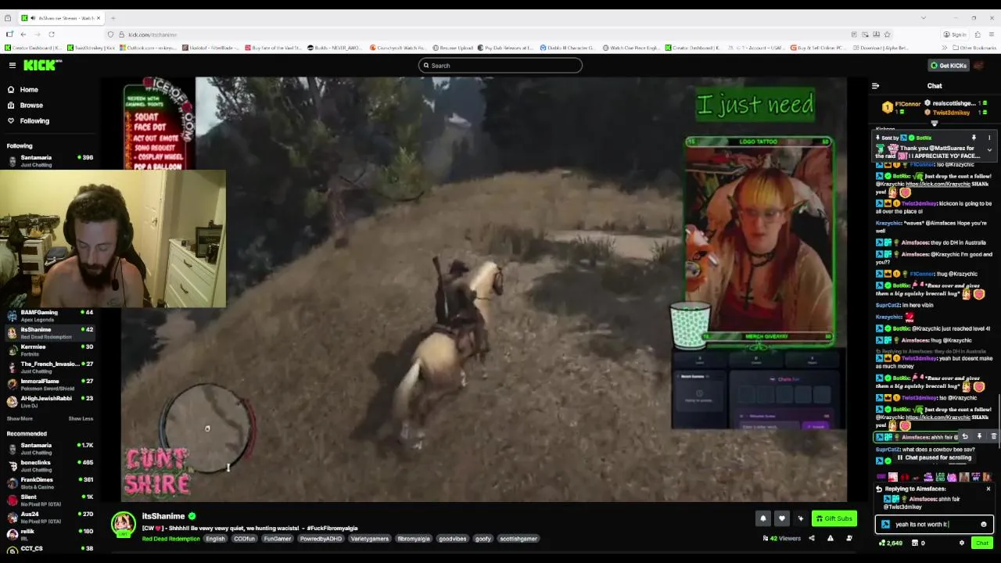Click browser Sign in button
This screenshot has height=563, width=1001.
(954, 34)
